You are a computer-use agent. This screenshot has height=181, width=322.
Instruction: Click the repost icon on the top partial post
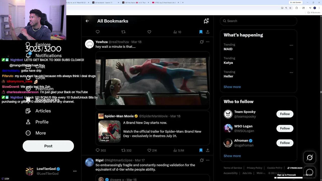pyautogui.click(x=123, y=32)
